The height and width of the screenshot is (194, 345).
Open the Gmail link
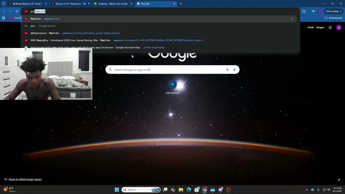coord(310,27)
